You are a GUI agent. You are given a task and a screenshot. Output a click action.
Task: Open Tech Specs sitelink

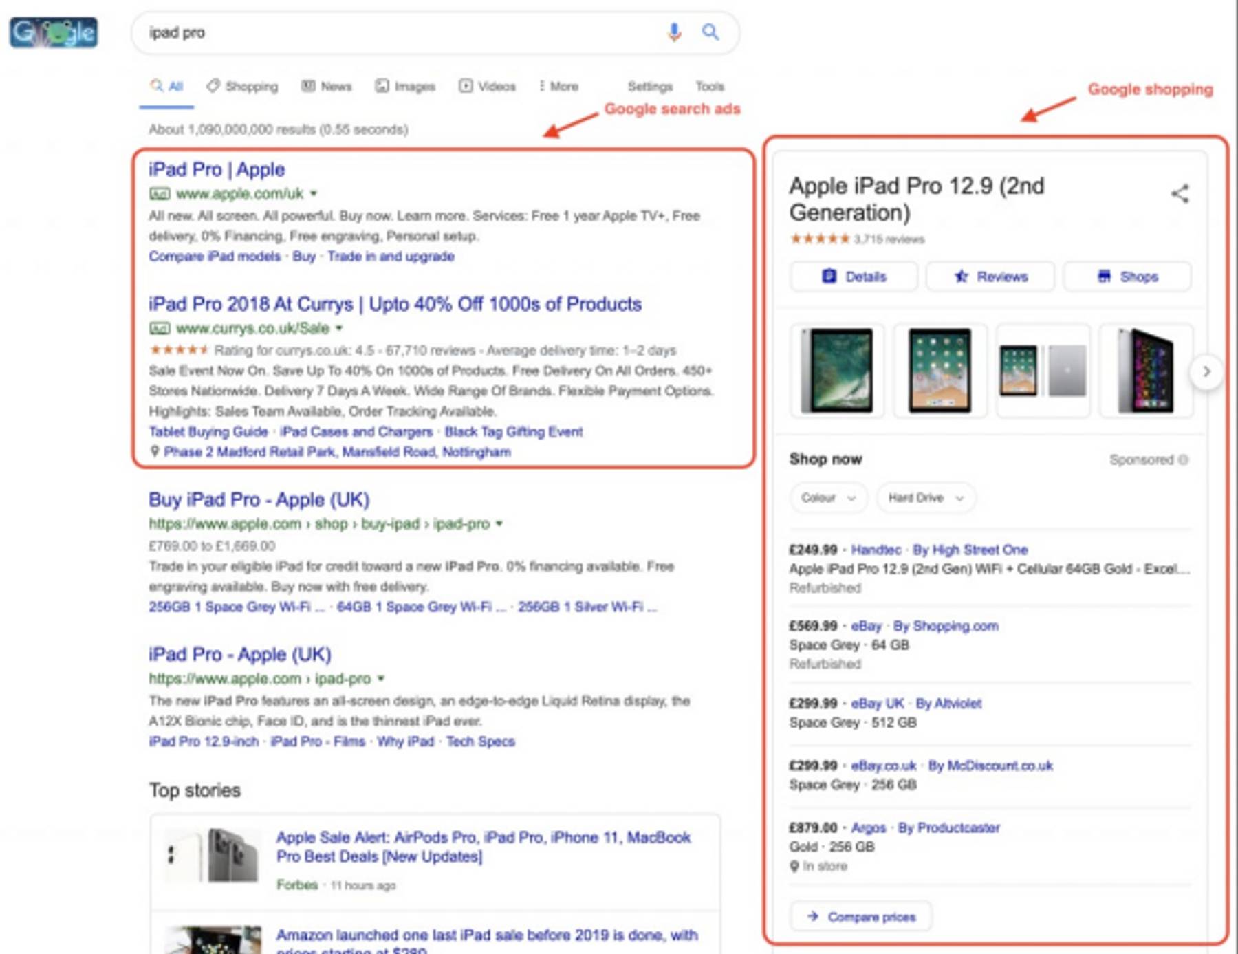point(480,741)
